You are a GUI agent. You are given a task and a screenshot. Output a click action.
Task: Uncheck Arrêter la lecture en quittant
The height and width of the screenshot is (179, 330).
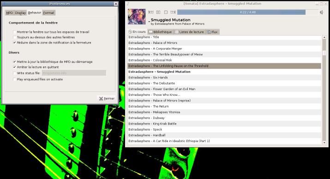(14, 67)
